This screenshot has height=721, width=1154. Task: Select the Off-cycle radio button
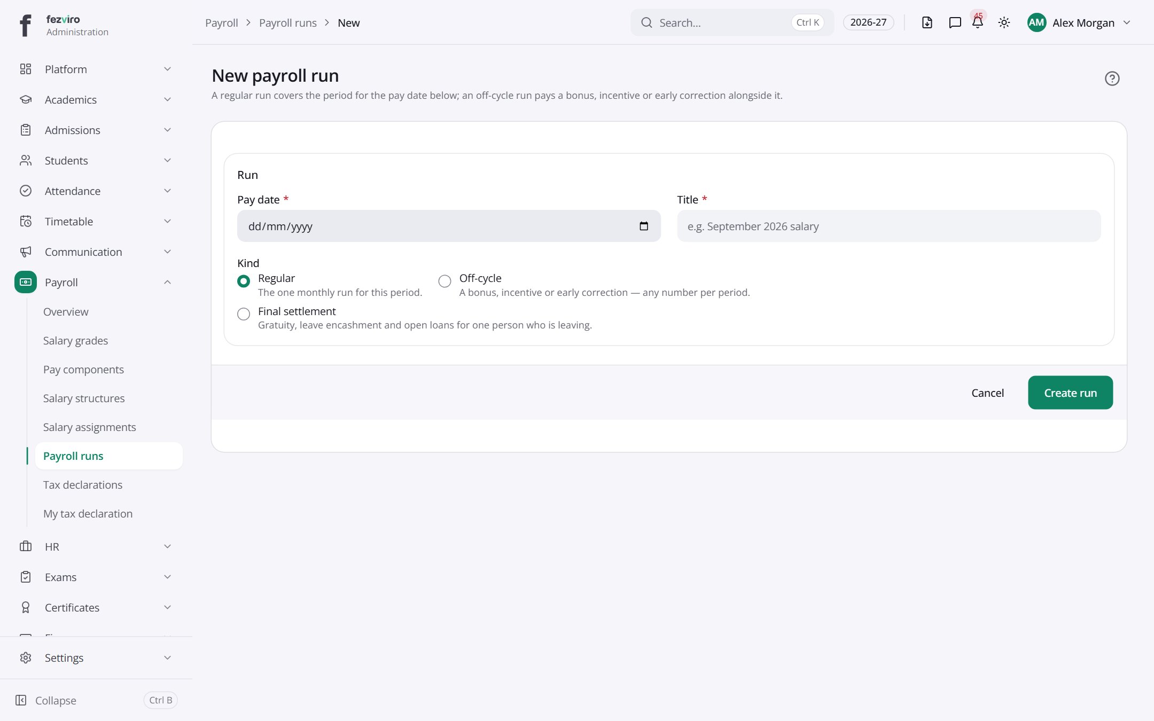(445, 281)
